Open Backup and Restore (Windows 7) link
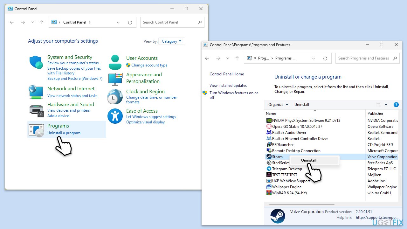The width and height of the screenshot is (407, 229). click(x=75, y=79)
